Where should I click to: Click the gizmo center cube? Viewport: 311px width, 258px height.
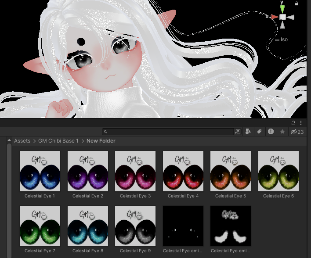point(282,17)
